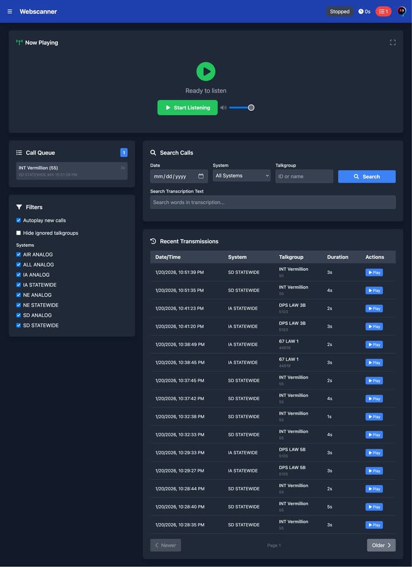This screenshot has width=412, height=567.
Task: Click the Talkgroup ID or name field
Action: coord(304,176)
